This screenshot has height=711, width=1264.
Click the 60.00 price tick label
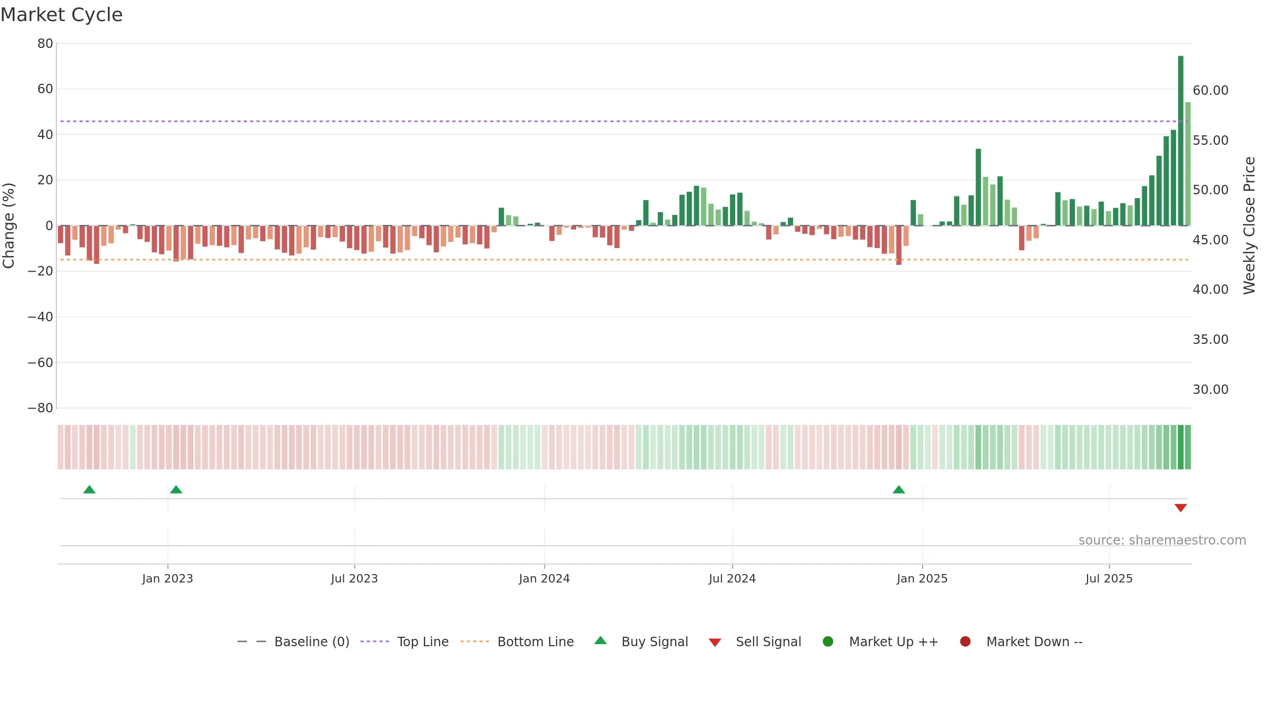click(x=1211, y=91)
